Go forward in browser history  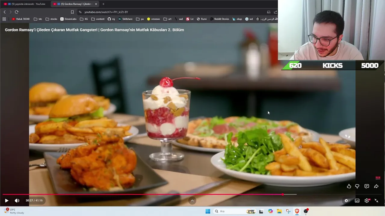11,12
